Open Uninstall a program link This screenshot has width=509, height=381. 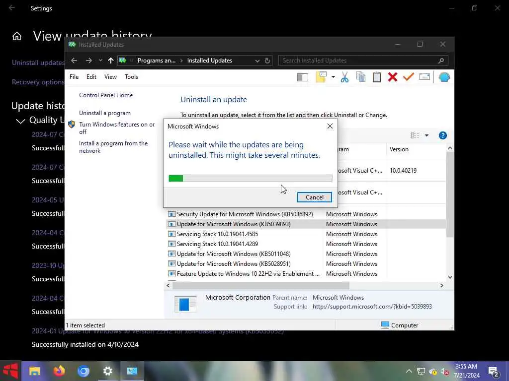(x=105, y=113)
